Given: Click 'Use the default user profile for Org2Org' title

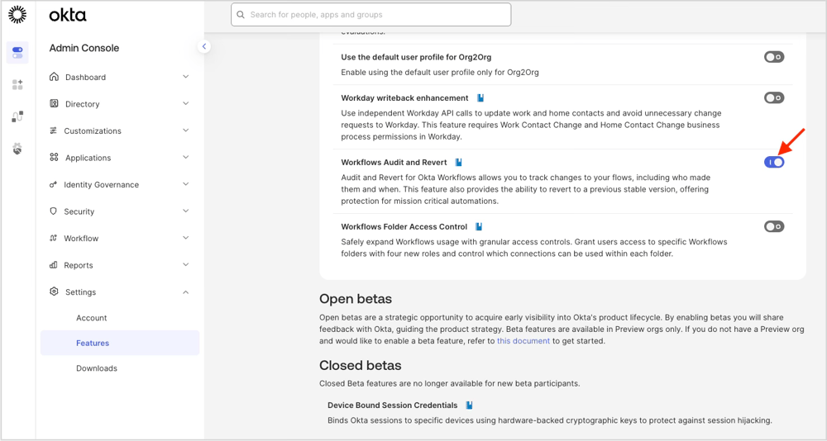Looking at the screenshot, I should (416, 57).
